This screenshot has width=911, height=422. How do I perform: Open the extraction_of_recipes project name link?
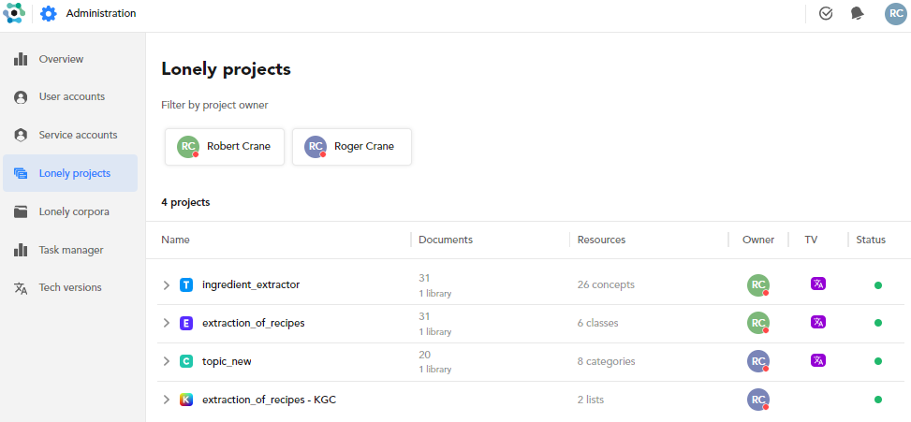[x=253, y=323]
